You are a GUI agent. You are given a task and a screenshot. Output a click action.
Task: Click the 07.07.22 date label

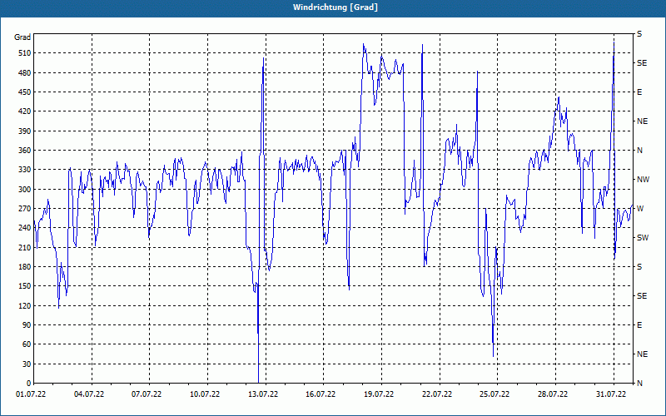point(147,394)
